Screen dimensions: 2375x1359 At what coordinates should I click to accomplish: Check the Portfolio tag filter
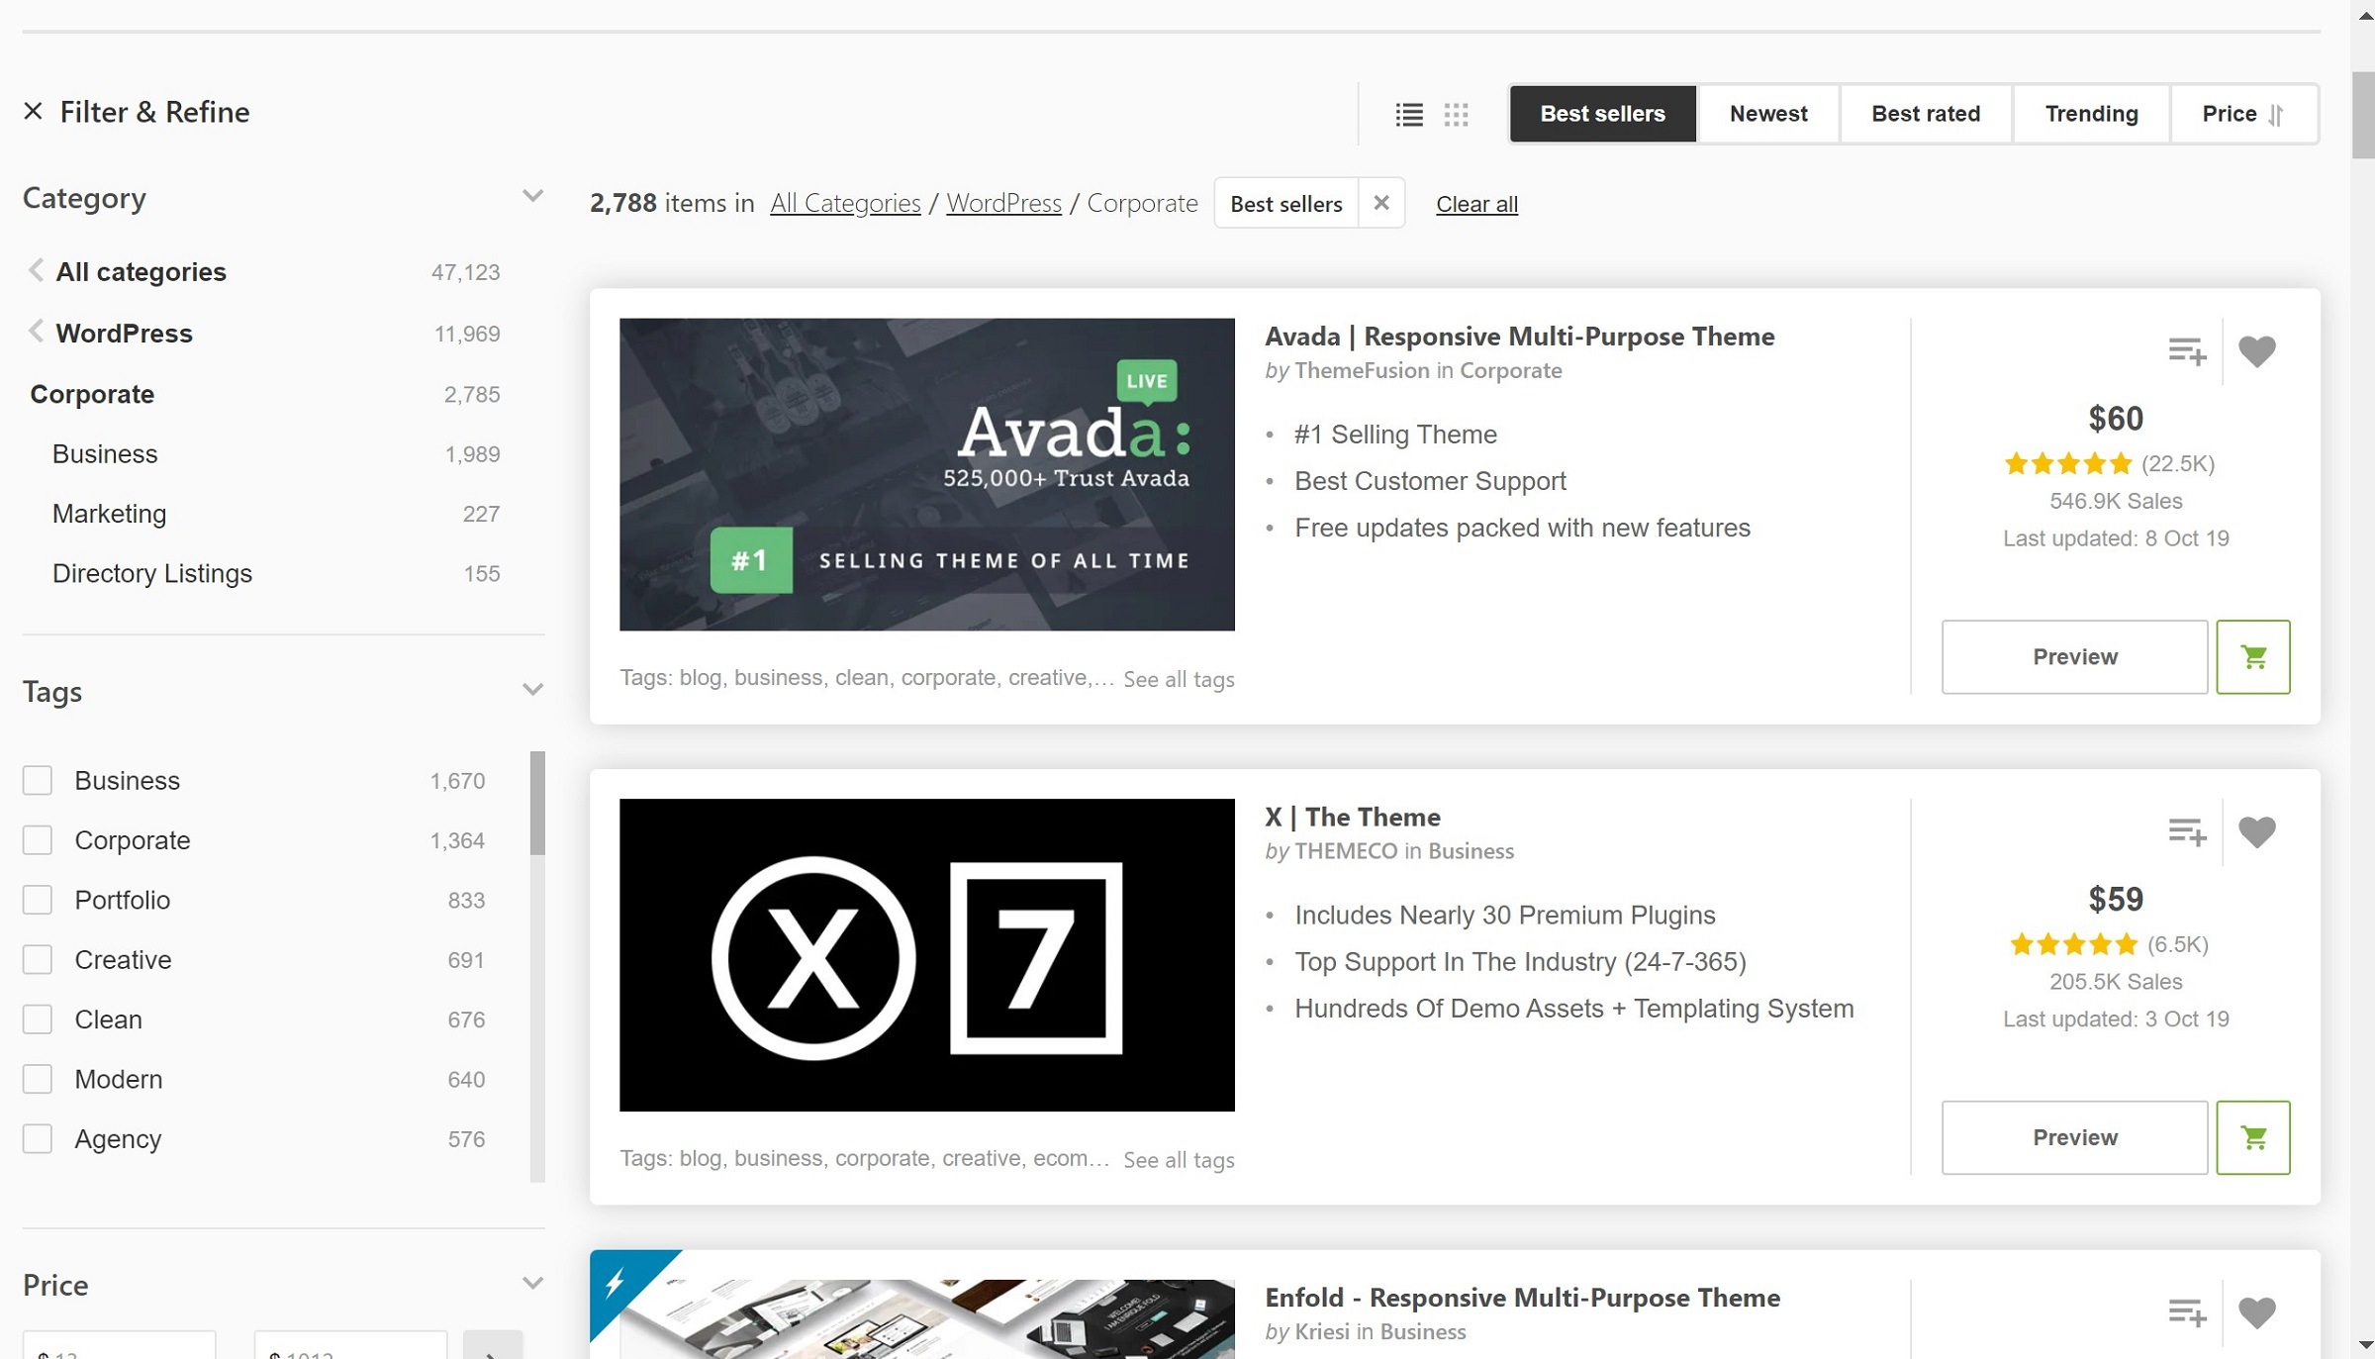tap(38, 900)
